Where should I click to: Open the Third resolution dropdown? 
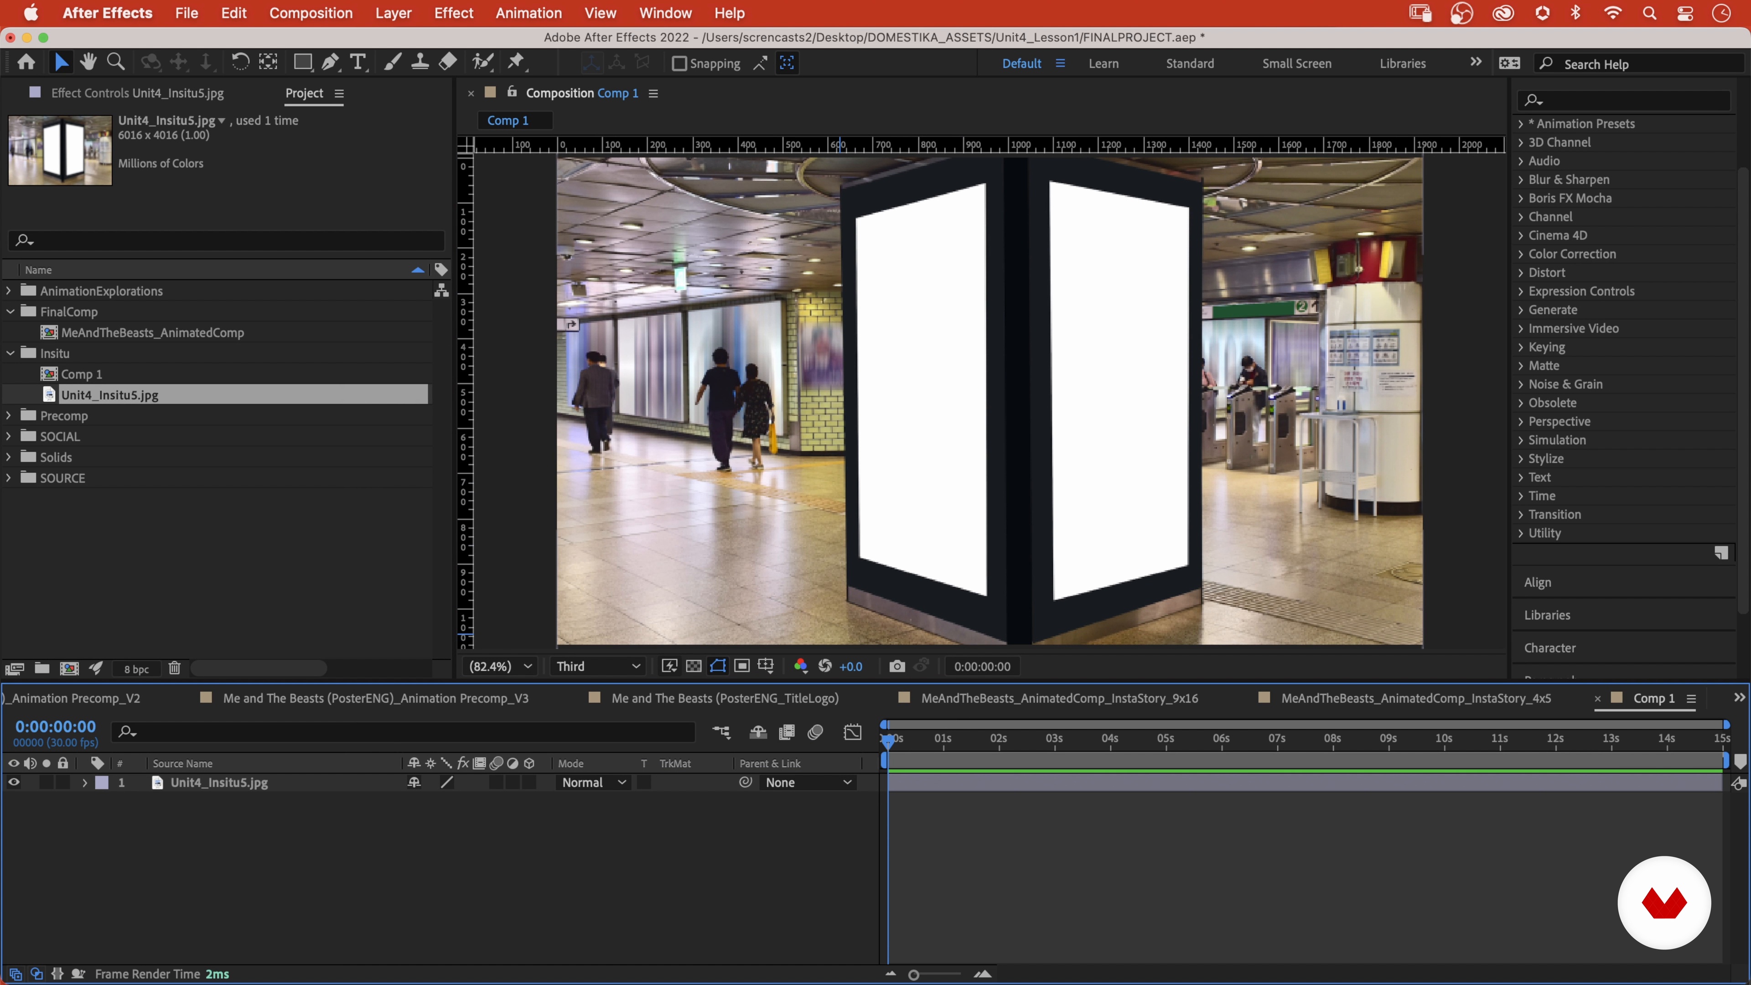pyautogui.click(x=597, y=666)
